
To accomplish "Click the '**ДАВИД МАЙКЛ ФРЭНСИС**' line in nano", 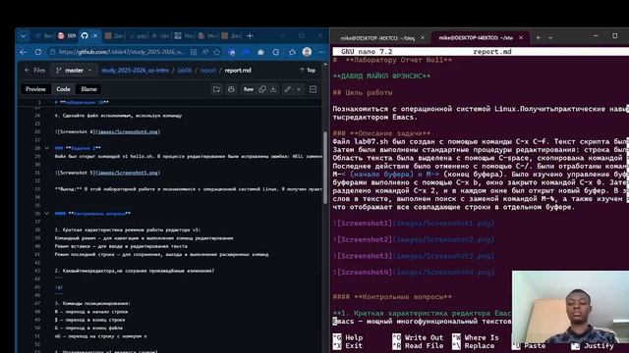I will (381, 76).
